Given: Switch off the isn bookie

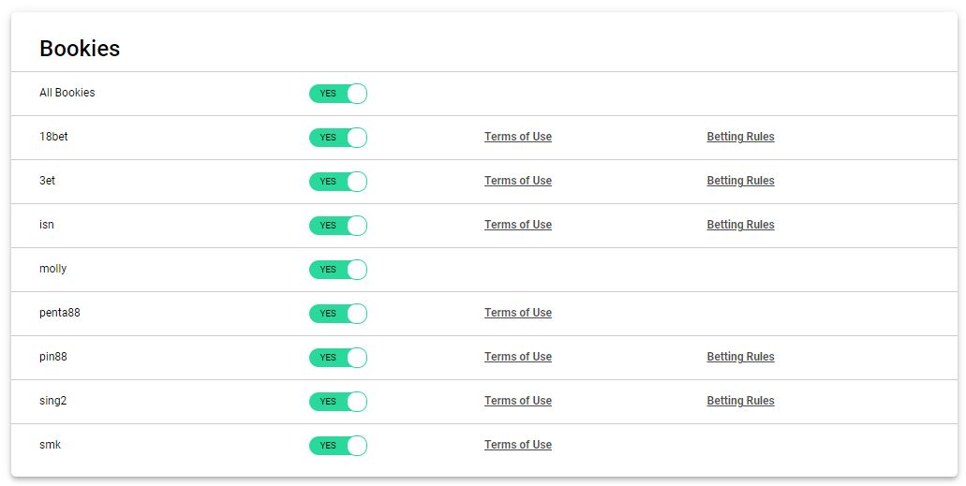Looking at the screenshot, I should [338, 226].
